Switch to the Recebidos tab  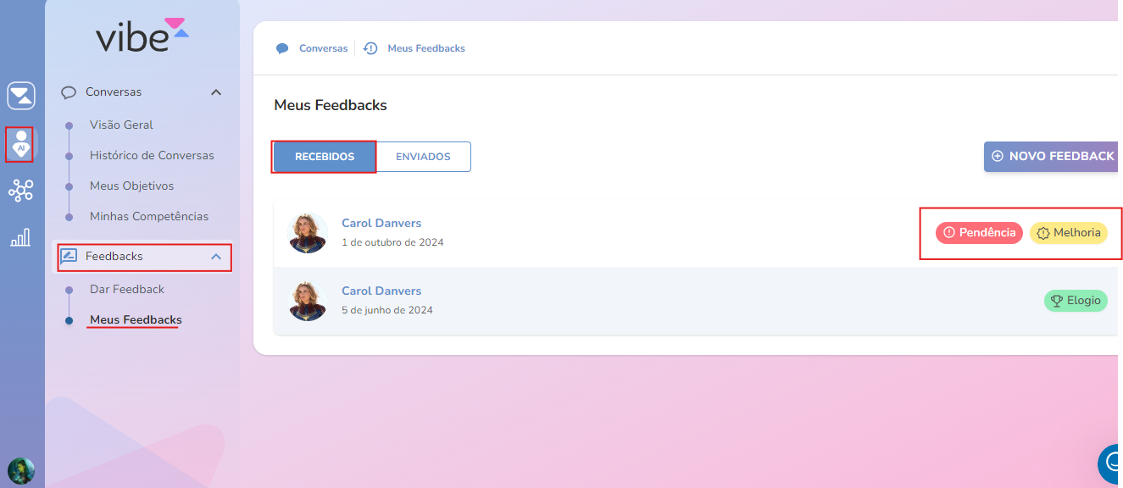pyautogui.click(x=325, y=157)
